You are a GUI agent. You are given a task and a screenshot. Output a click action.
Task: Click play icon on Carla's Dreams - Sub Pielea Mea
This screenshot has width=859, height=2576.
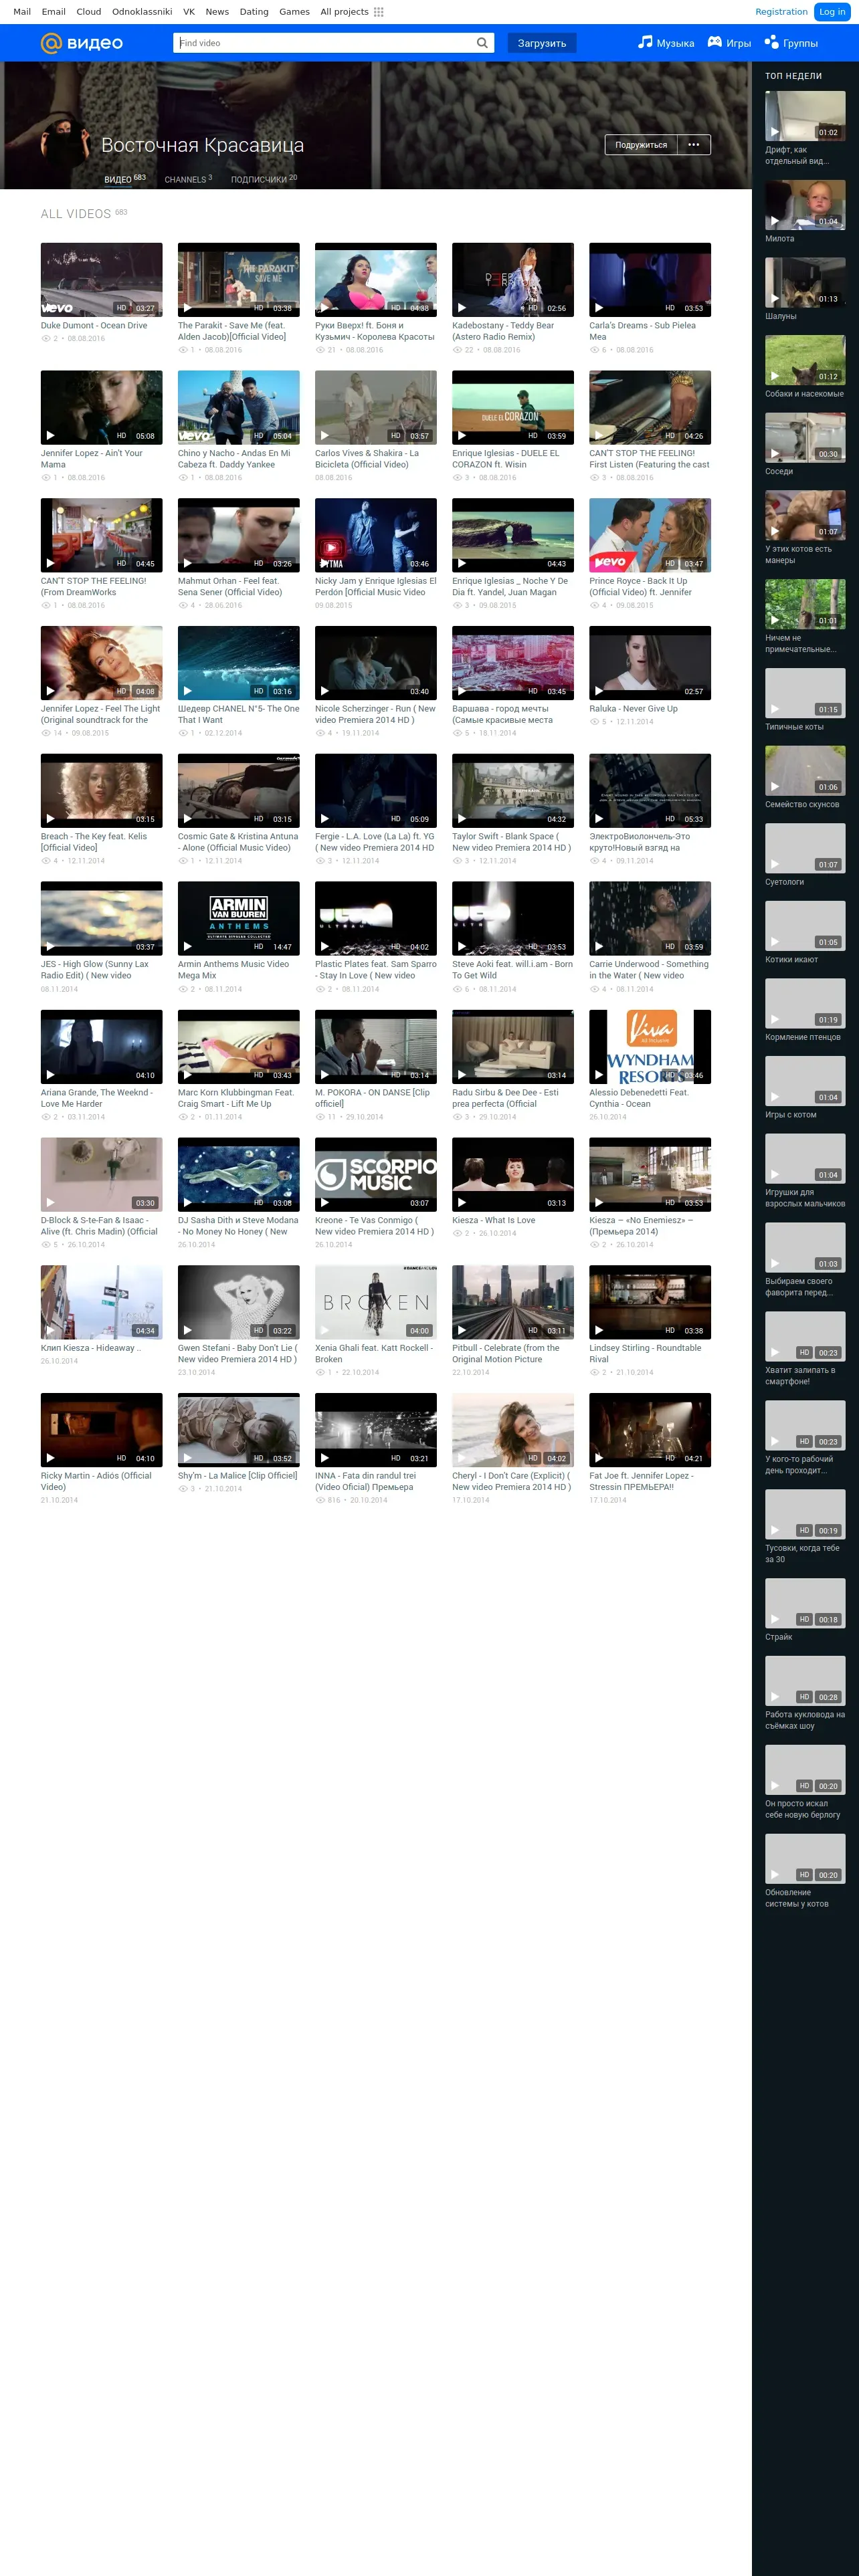pos(598,308)
